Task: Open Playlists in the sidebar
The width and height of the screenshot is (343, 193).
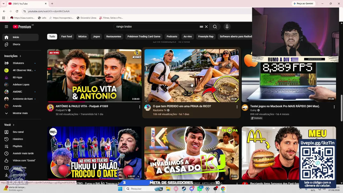Action: point(20,146)
